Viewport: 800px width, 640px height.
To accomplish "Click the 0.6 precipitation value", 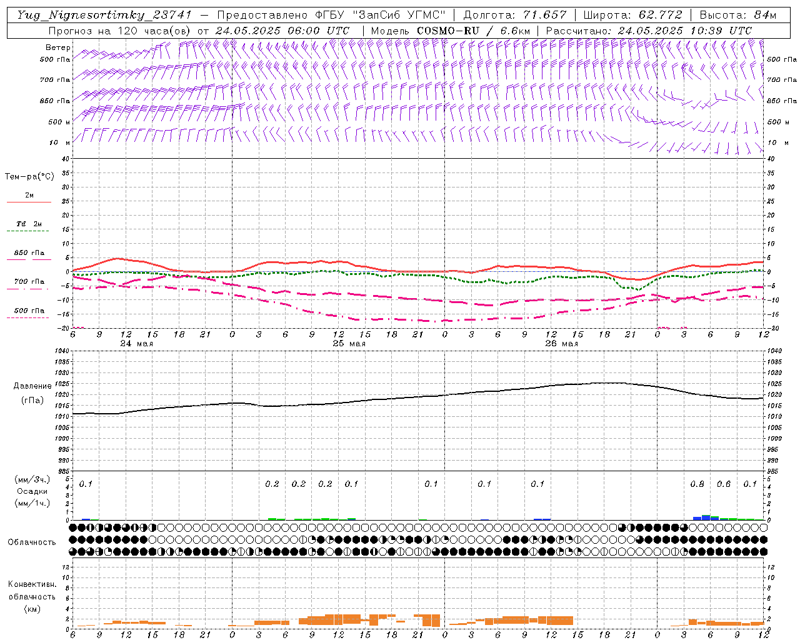I will [724, 484].
